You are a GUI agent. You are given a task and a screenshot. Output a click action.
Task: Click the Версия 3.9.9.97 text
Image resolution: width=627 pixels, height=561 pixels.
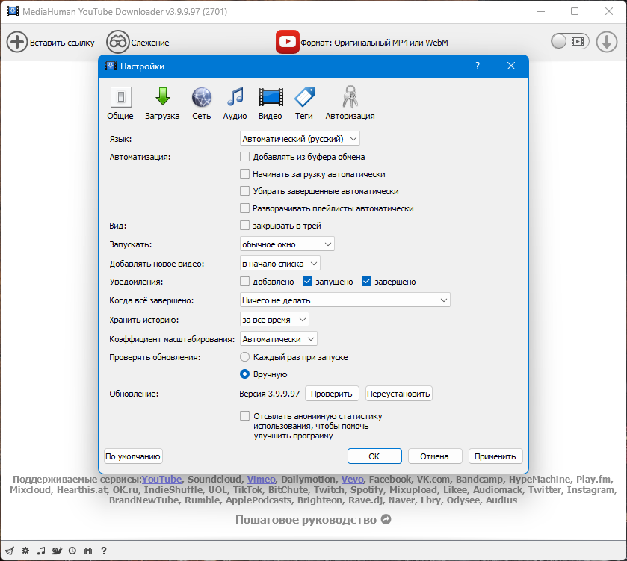[270, 394]
